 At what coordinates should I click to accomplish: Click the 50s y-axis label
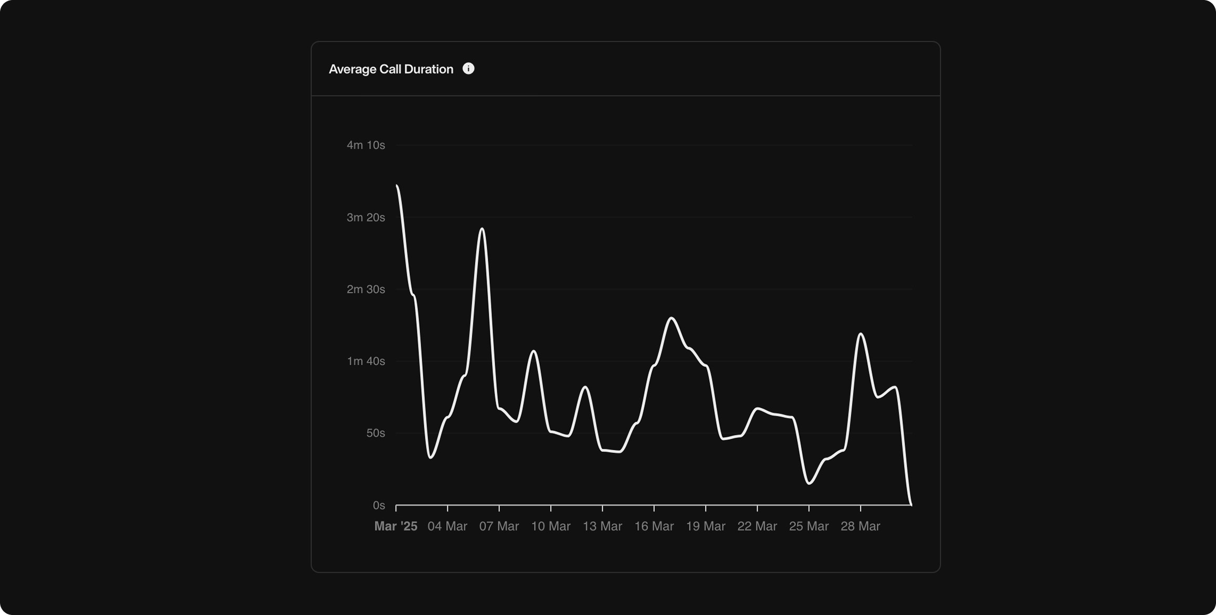(x=375, y=433)
